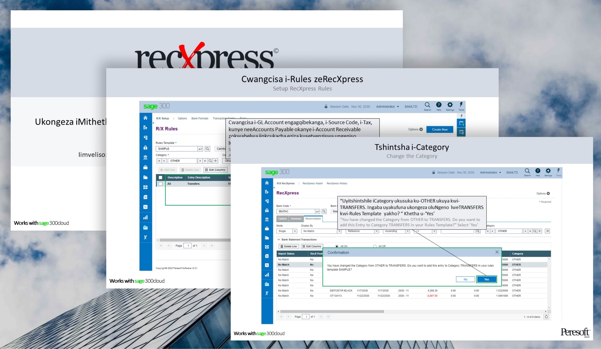Viewport: 601px width, 349px height.
Task: Open Administrator dropdown in RecXpress header
Action: point(490,172)
